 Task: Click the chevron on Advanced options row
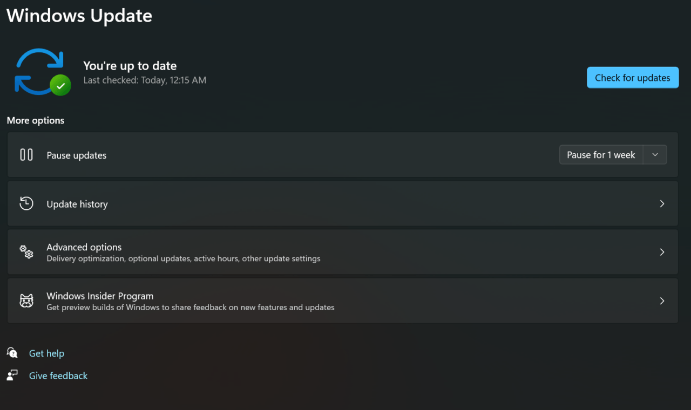[662, 252]
